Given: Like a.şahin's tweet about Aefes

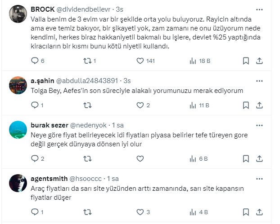Looking at the screenshot, I should 140,105.
